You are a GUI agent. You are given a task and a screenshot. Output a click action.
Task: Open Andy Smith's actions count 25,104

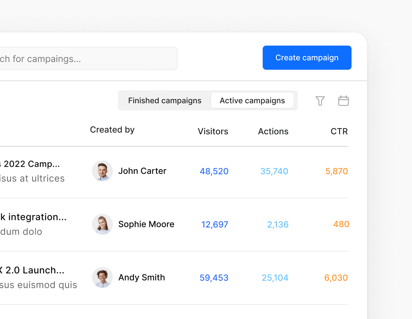click(x=275, y=277)
